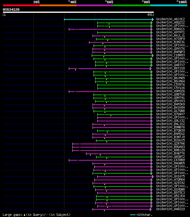The width and height of the screenshot is (190, 217).
Task: Select label UniRef100_C5YRT6
Action: click(170, 85)
